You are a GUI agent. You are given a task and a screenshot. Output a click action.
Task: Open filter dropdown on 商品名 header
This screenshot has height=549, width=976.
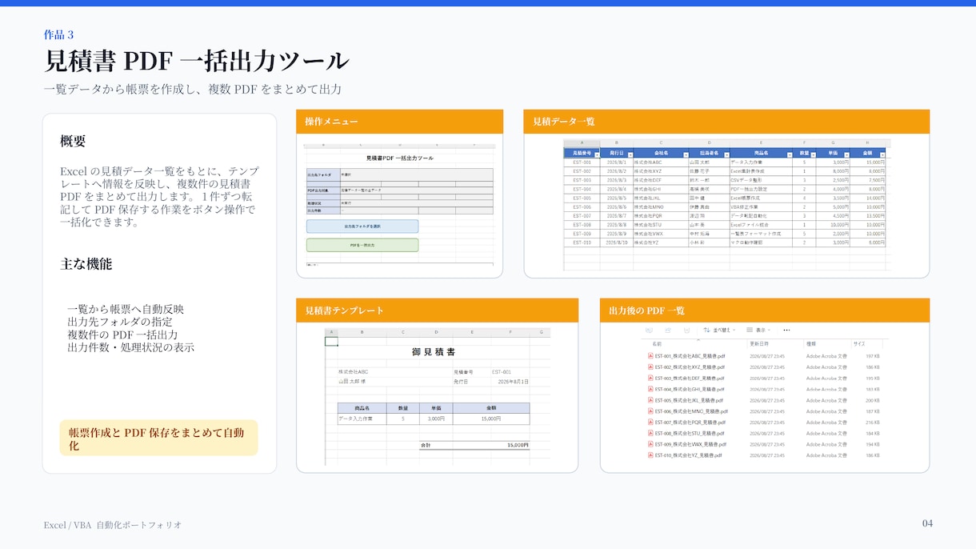tap(790, 154)
